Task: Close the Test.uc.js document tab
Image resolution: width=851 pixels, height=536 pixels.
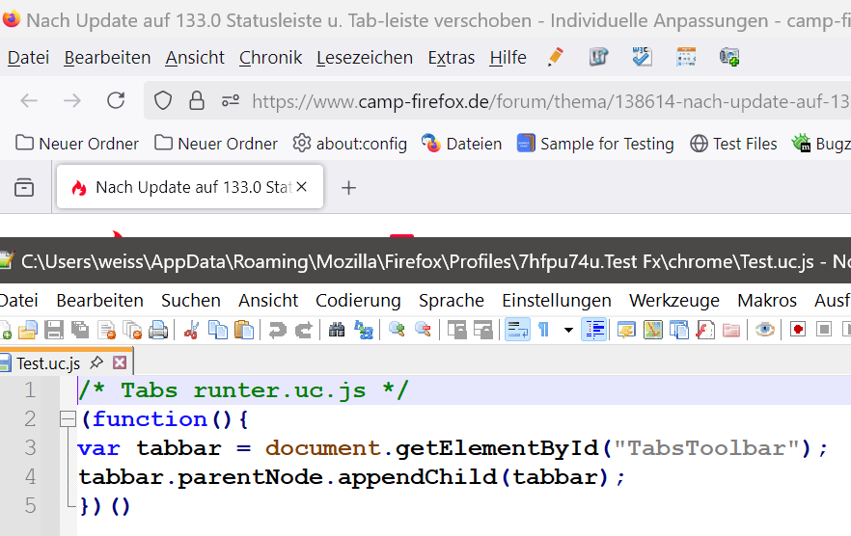Action: pyautogui.click(x=120, y=362)
